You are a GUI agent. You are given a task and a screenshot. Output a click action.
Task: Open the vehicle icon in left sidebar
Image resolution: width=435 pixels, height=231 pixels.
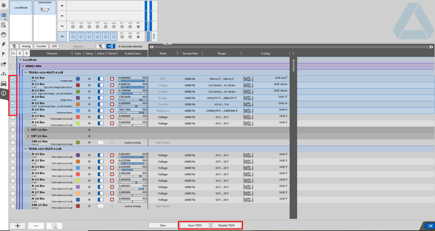click(x=4, y=83)
